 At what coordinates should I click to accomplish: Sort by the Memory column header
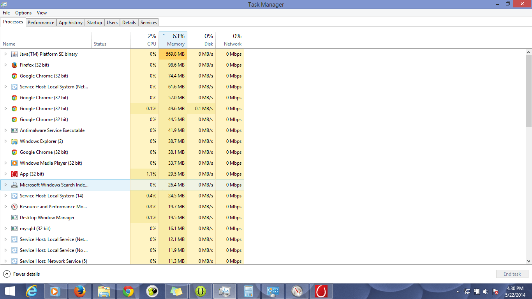[x=173, y=40]
